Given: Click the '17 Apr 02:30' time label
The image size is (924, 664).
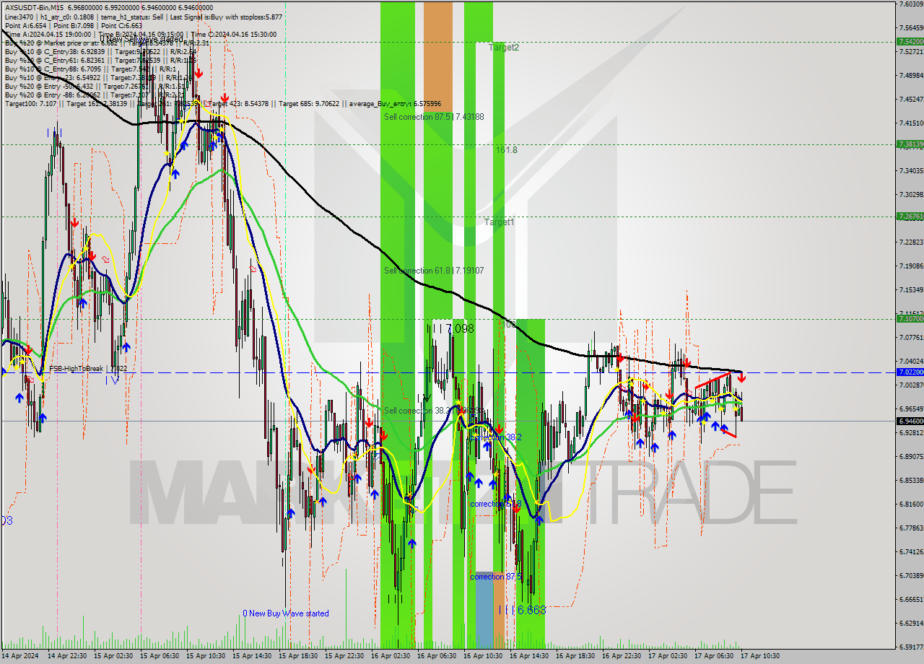Looking at the screenshot, I should point(668,656).
